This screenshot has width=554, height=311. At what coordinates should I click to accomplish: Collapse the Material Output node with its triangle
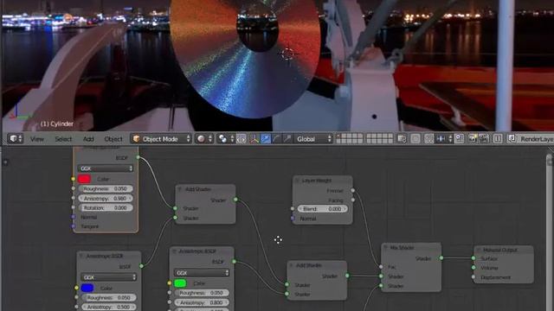[x=479, y=250]
